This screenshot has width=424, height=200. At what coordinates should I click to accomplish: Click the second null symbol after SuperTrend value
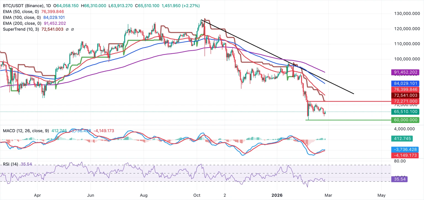[73, 29]
